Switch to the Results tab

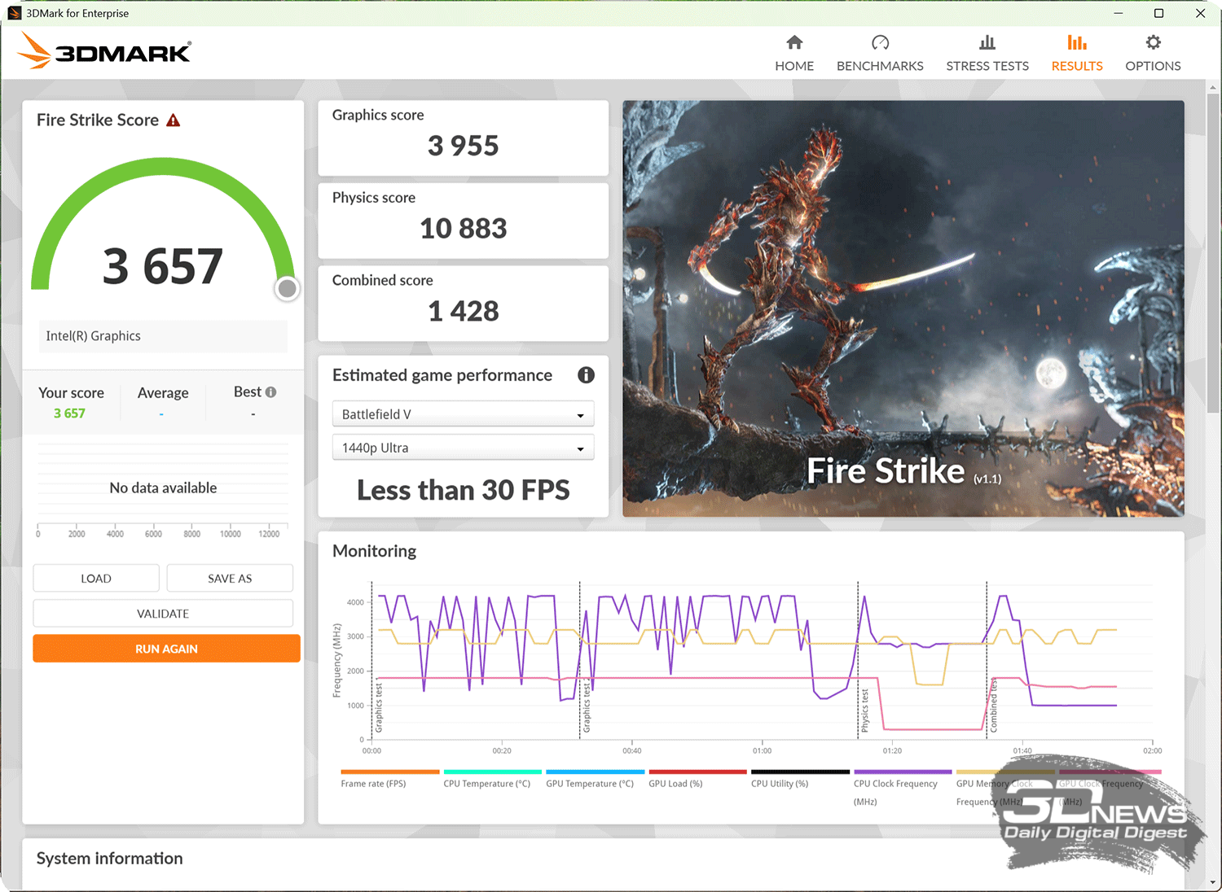[1076, 53]
